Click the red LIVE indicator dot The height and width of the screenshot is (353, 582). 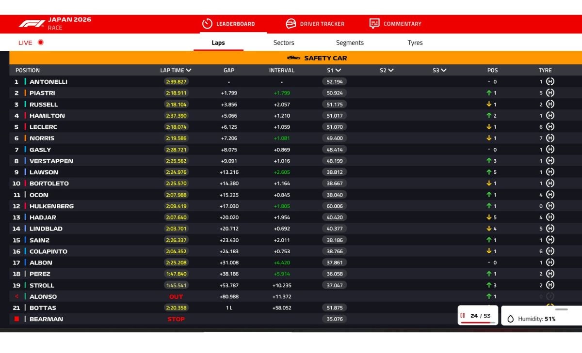41,42
